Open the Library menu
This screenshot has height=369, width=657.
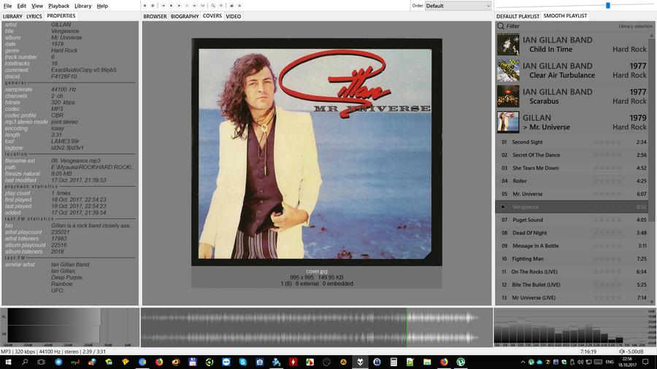coord(83,6)
